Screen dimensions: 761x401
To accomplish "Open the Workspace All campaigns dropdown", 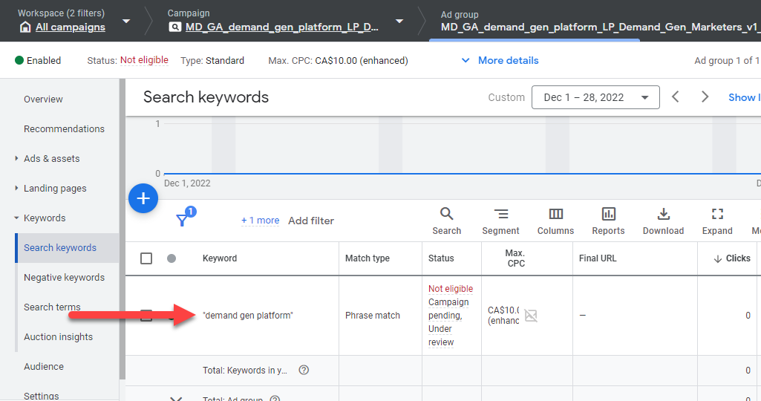I will pyautogui.click(x=125, y=21).
